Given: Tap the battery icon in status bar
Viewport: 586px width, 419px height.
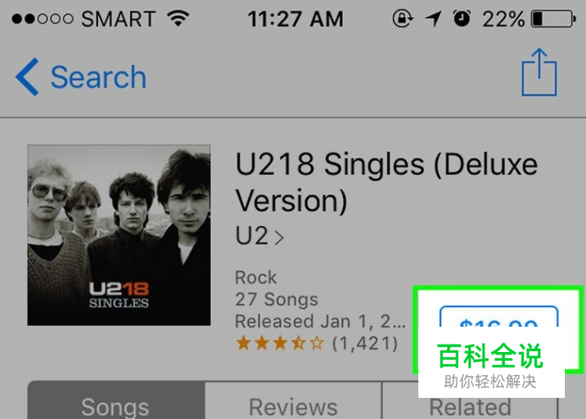Looking at the screenshot, I should (554, 19).
